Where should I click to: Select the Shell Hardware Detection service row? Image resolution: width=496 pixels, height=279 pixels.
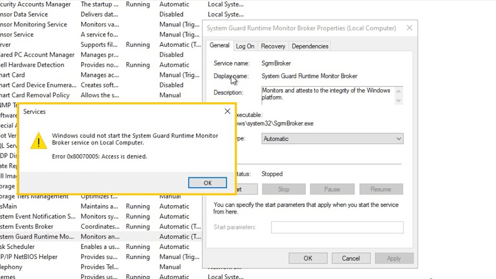pyautogui.click(x=101, y=65)
